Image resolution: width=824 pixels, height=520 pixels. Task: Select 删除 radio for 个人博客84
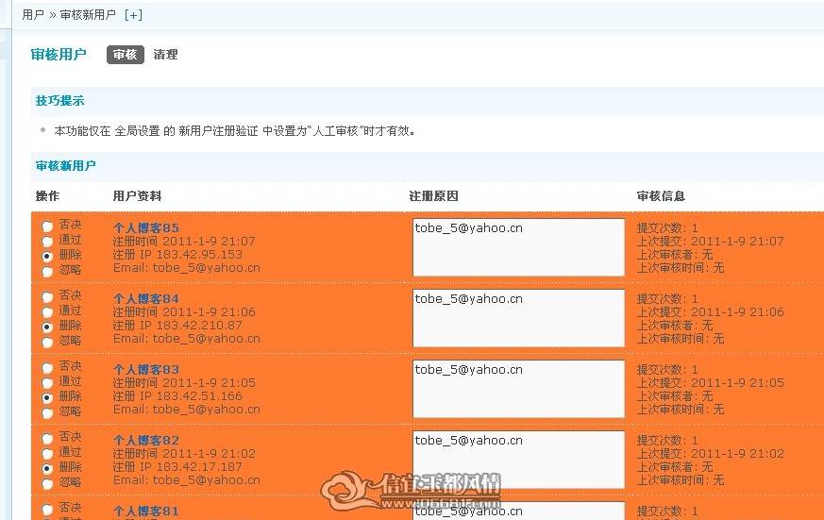pos(47,327)
